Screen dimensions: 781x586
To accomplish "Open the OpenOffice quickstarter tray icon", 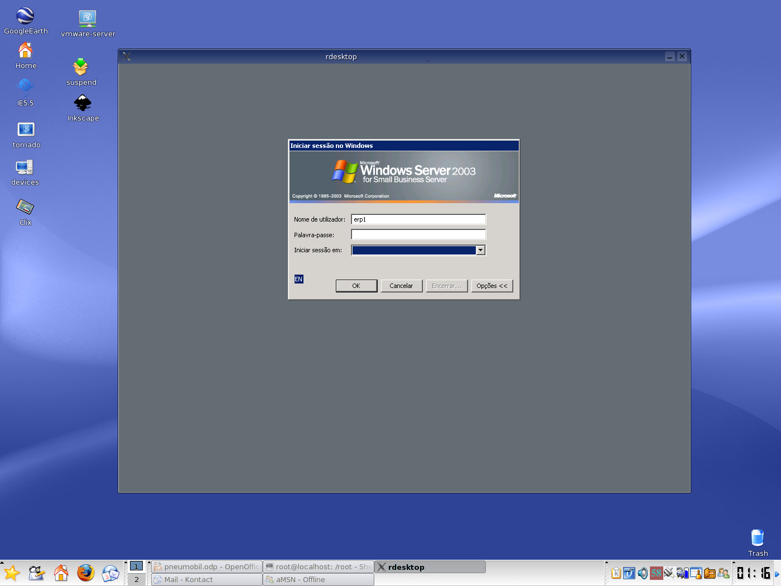I will click(629, 573).
